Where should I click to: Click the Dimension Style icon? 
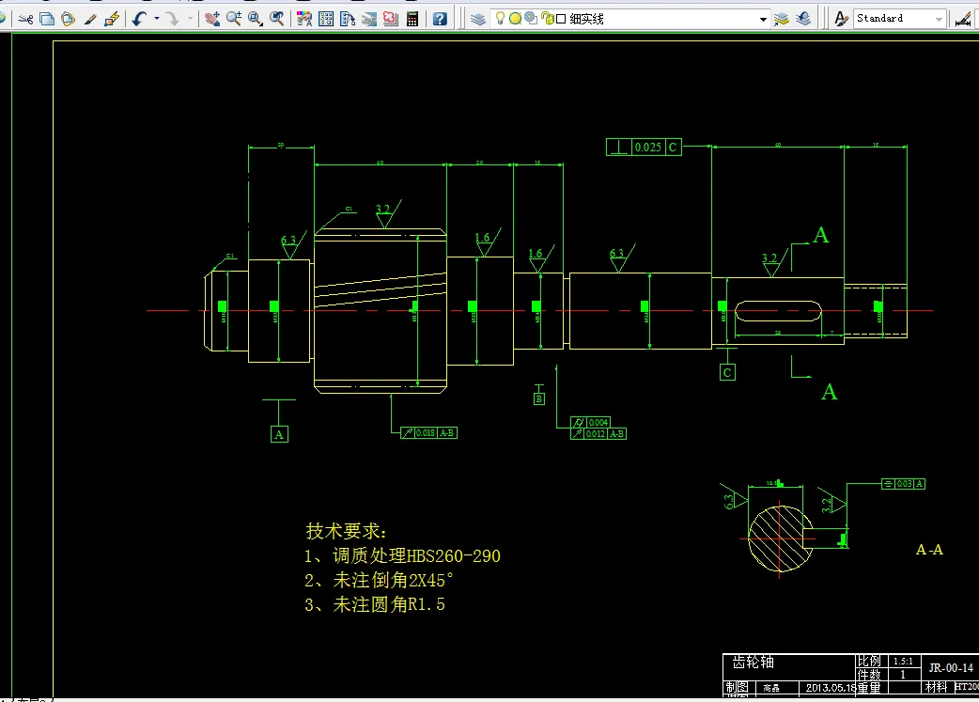coord(963,19)
